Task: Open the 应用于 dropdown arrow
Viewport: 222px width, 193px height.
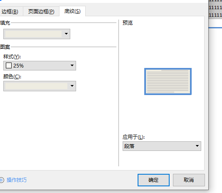Action: coord(197,146)
